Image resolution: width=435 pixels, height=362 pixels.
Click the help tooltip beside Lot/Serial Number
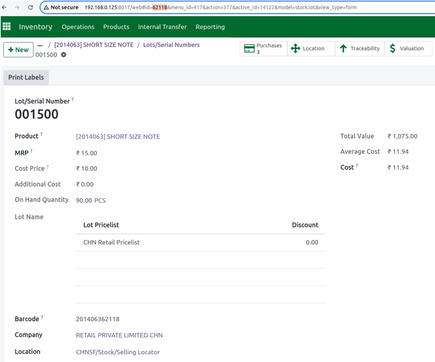point(73,98)
